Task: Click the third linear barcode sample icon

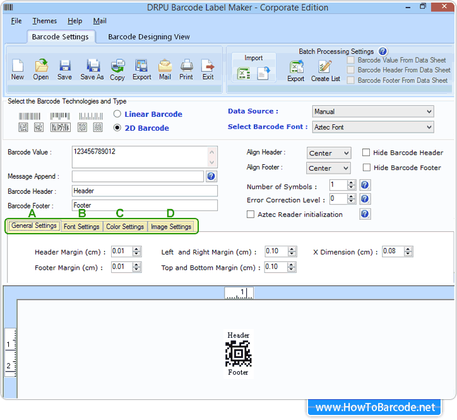Action: coord(91,116)
